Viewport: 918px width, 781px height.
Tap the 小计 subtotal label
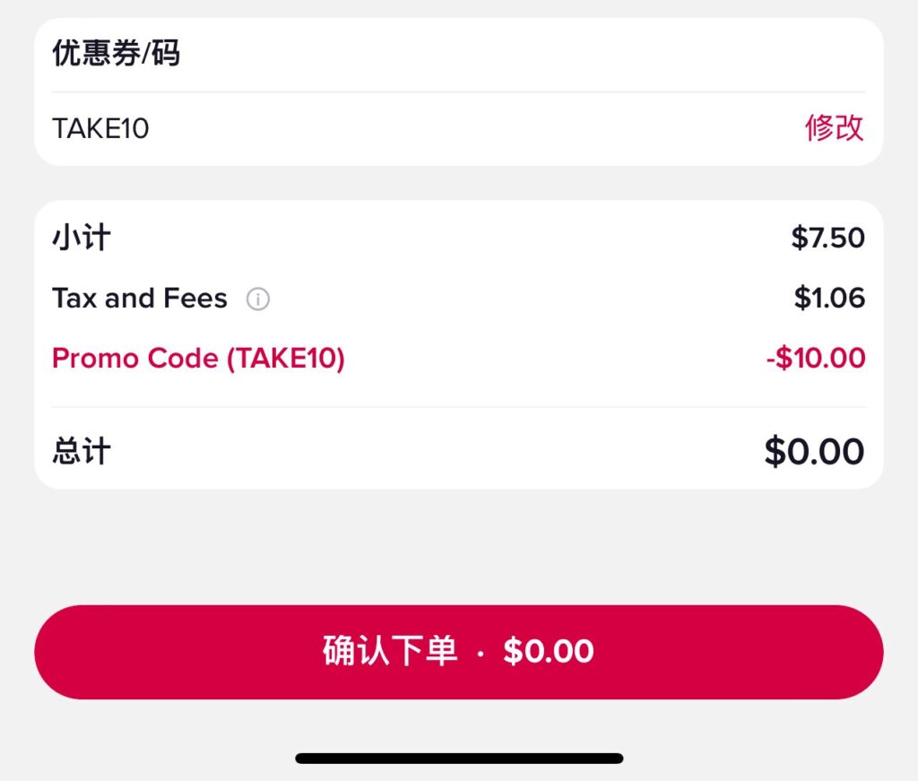pos(82,239)
